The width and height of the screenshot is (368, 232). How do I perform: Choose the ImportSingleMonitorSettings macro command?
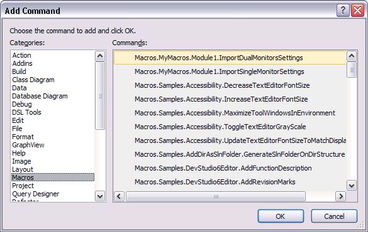pyautogui.click(x=230, y=71)
